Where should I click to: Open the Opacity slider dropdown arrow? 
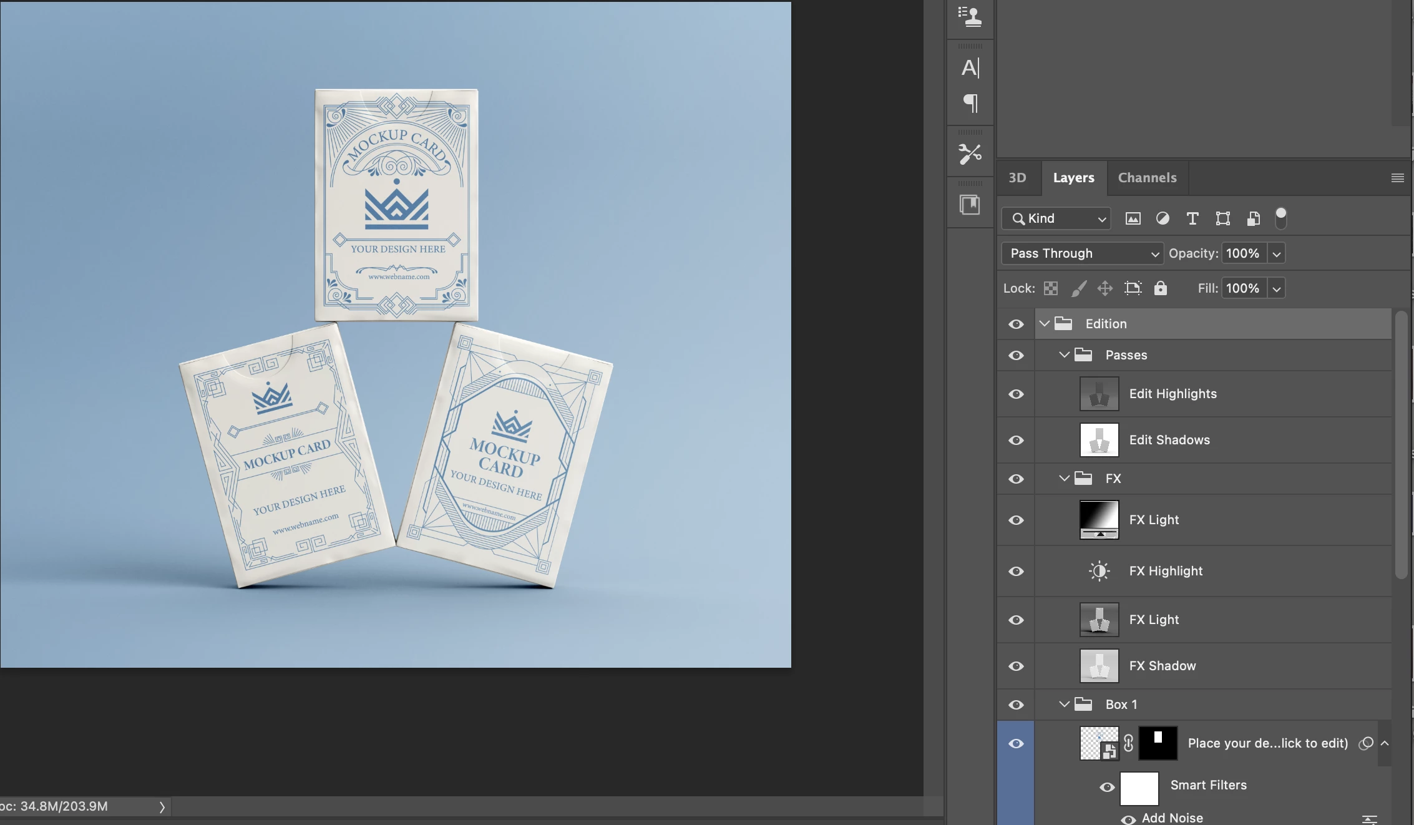[x=1277, y=253]
